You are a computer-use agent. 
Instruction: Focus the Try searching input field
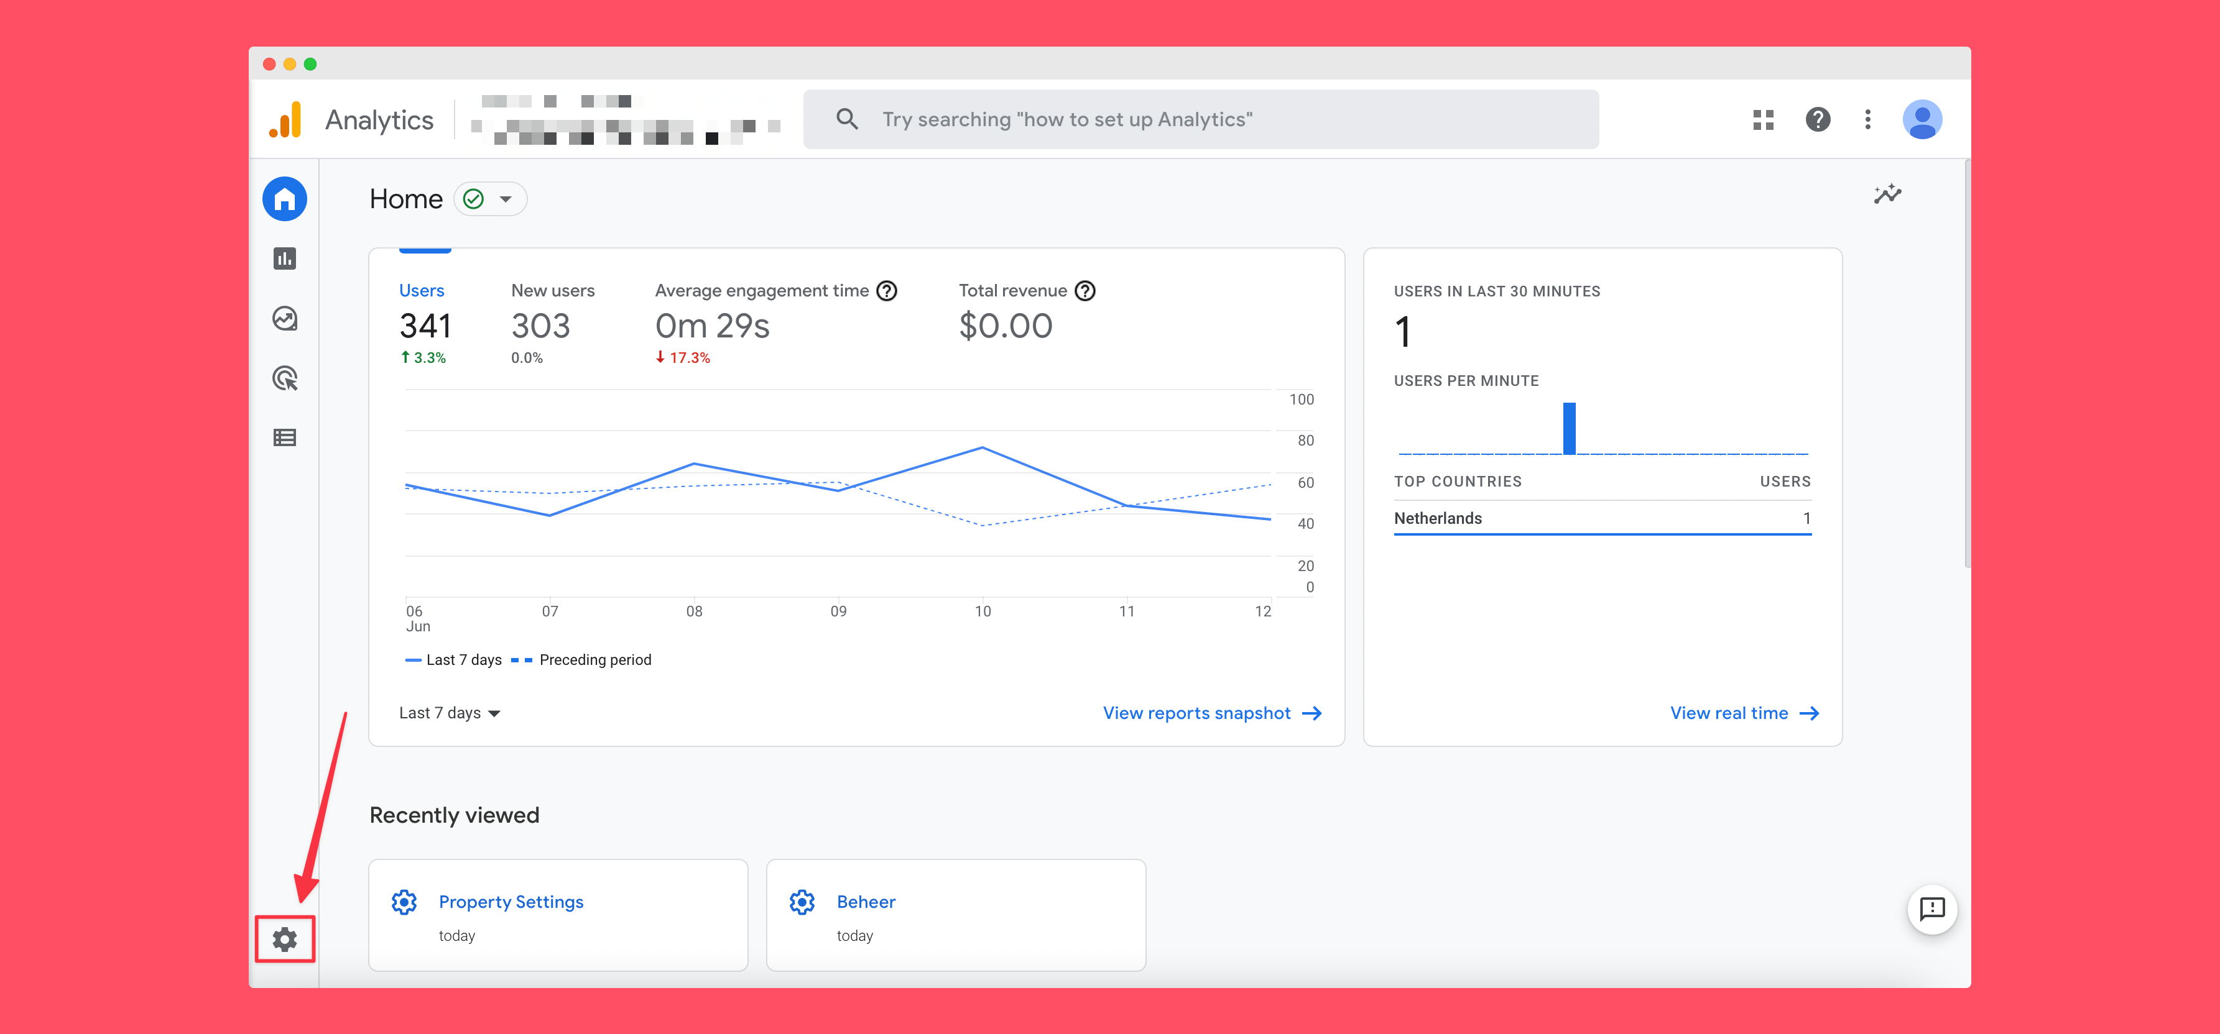click(1201, 120)
